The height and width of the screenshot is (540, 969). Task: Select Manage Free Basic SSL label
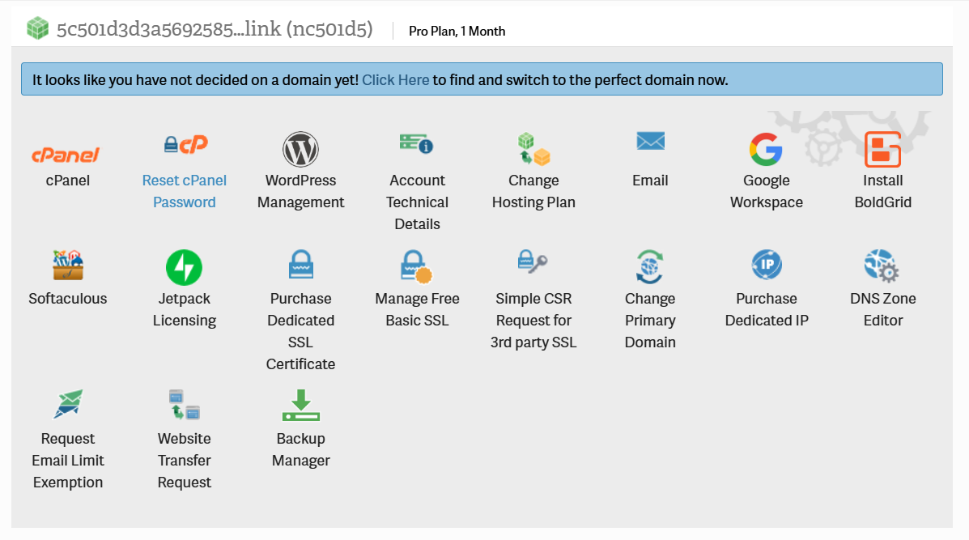coord(417,309)
